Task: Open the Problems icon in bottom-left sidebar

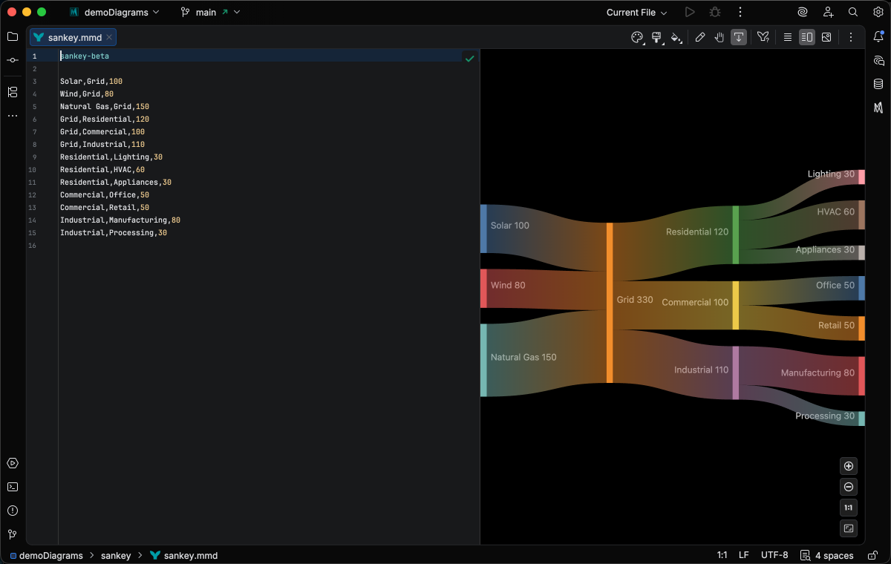Action: tap(12, 511)
